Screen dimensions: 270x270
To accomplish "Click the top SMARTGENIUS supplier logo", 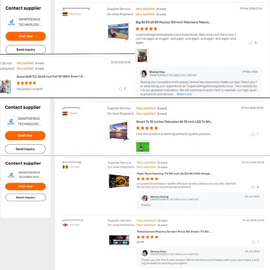I will click(11, 22).
